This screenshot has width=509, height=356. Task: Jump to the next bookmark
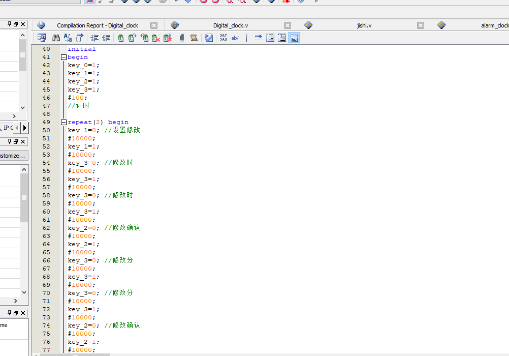(132, 38)
